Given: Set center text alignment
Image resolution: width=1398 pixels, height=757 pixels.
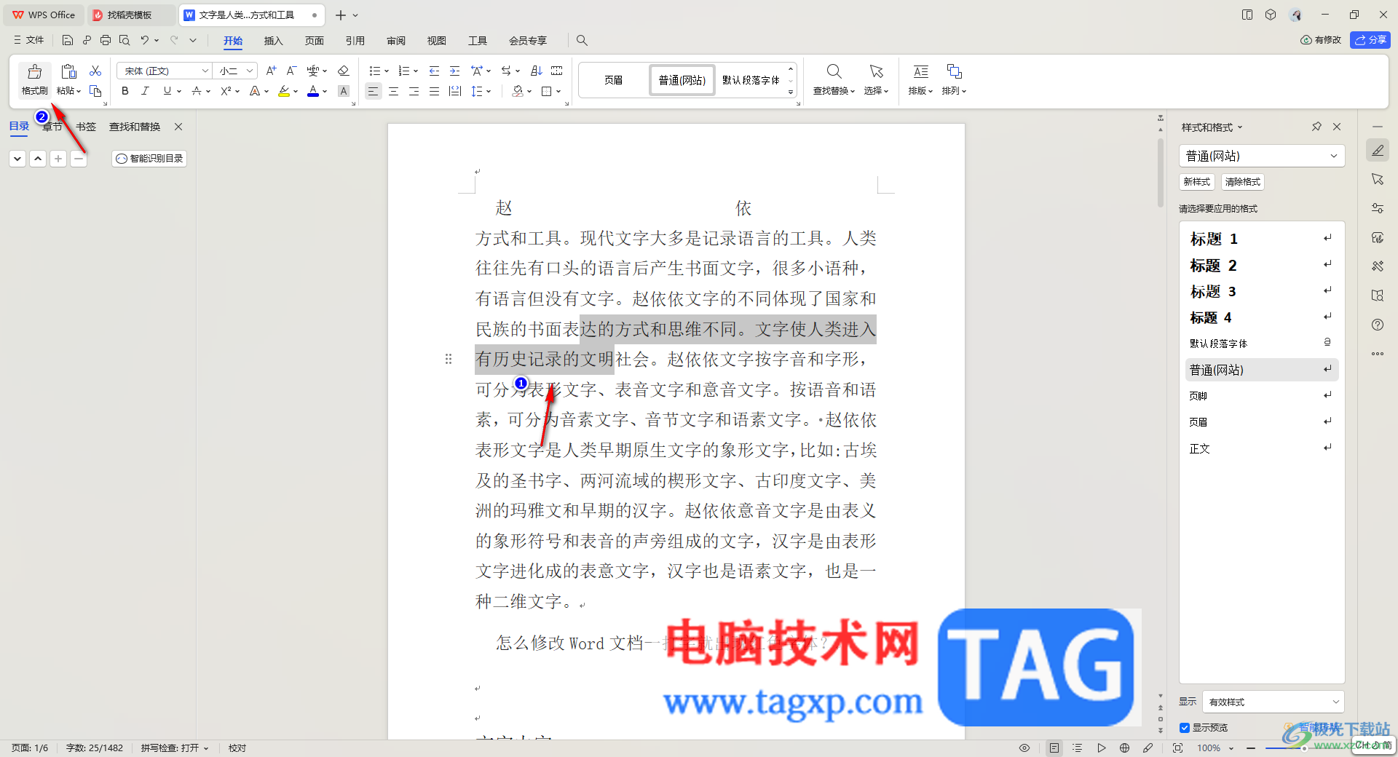Looking at the screenshot, I should [x=393, y=91].
